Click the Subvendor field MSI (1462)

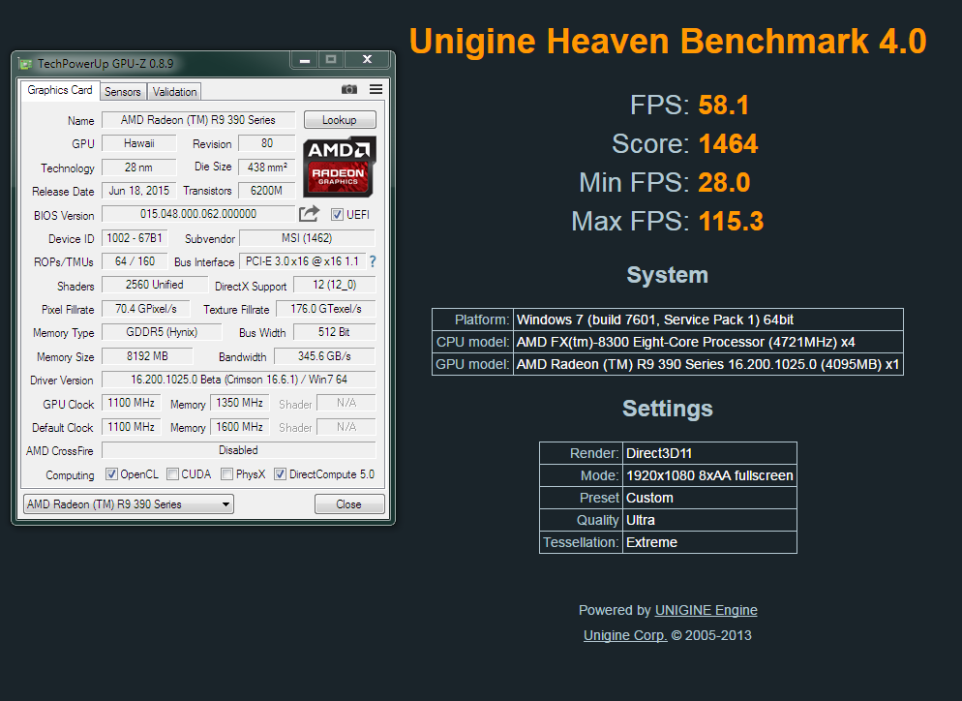tap(307, 237)
